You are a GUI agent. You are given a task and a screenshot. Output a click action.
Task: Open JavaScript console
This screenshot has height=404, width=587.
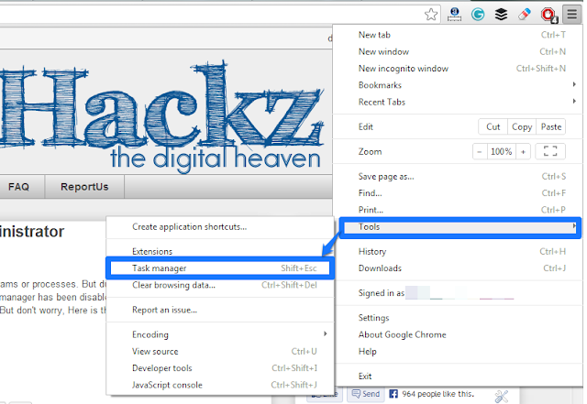pyautogui.click(x=220, y=385)
